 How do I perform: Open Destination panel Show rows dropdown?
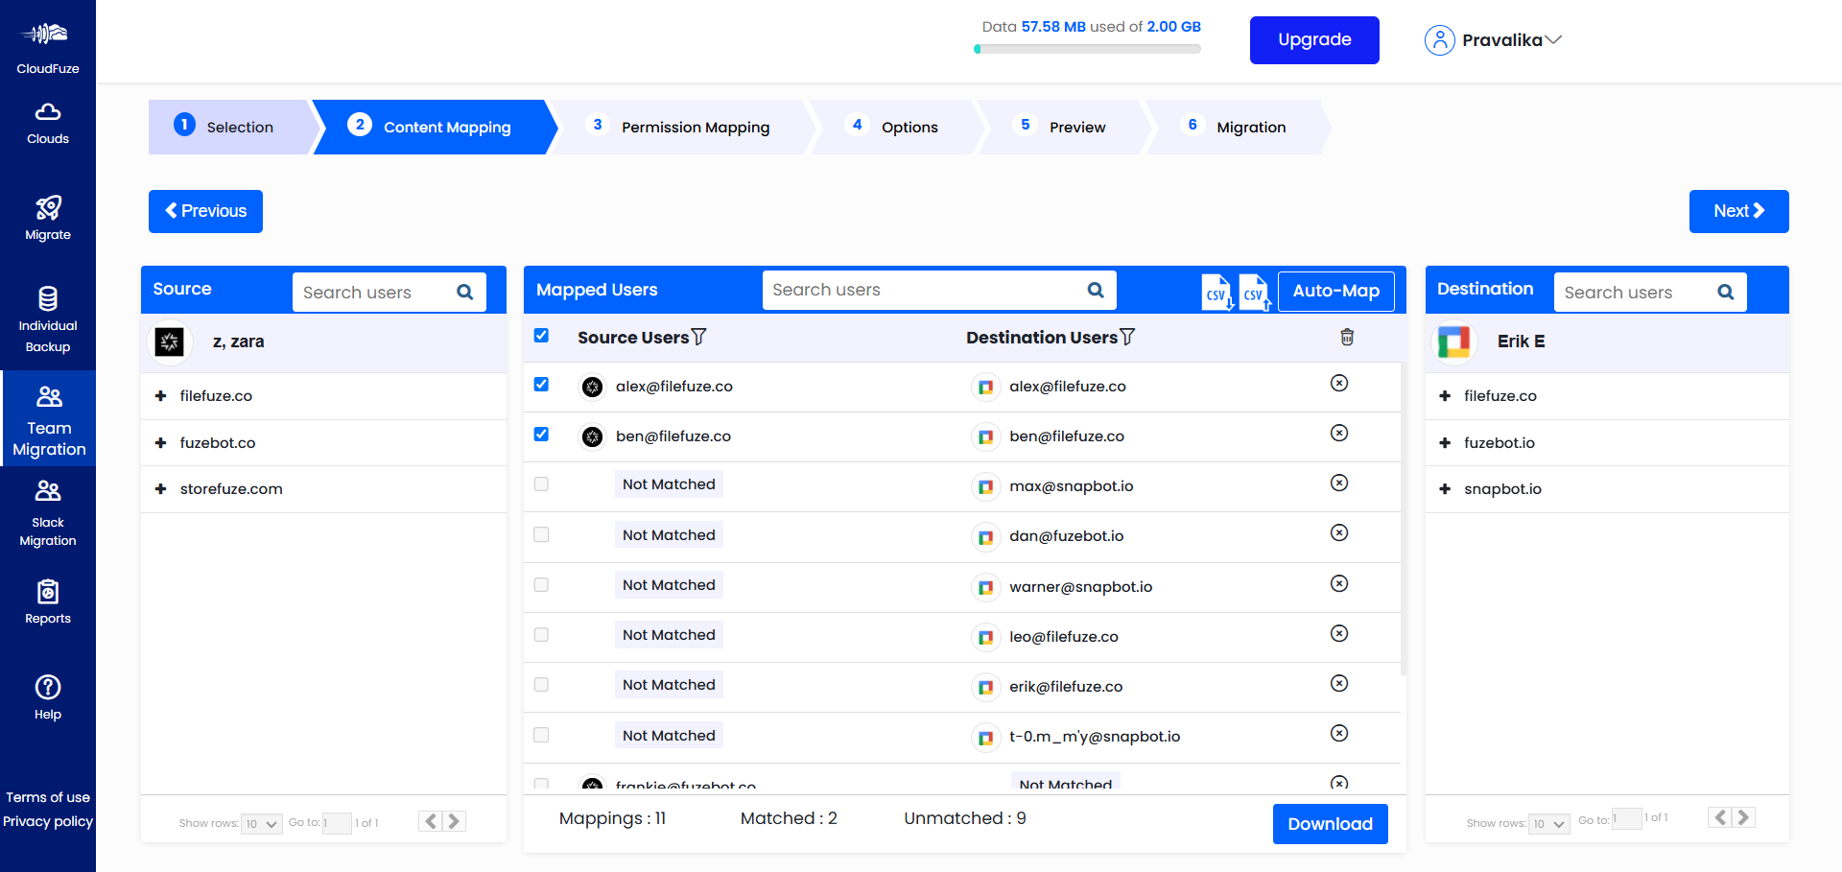(1548, 823)
